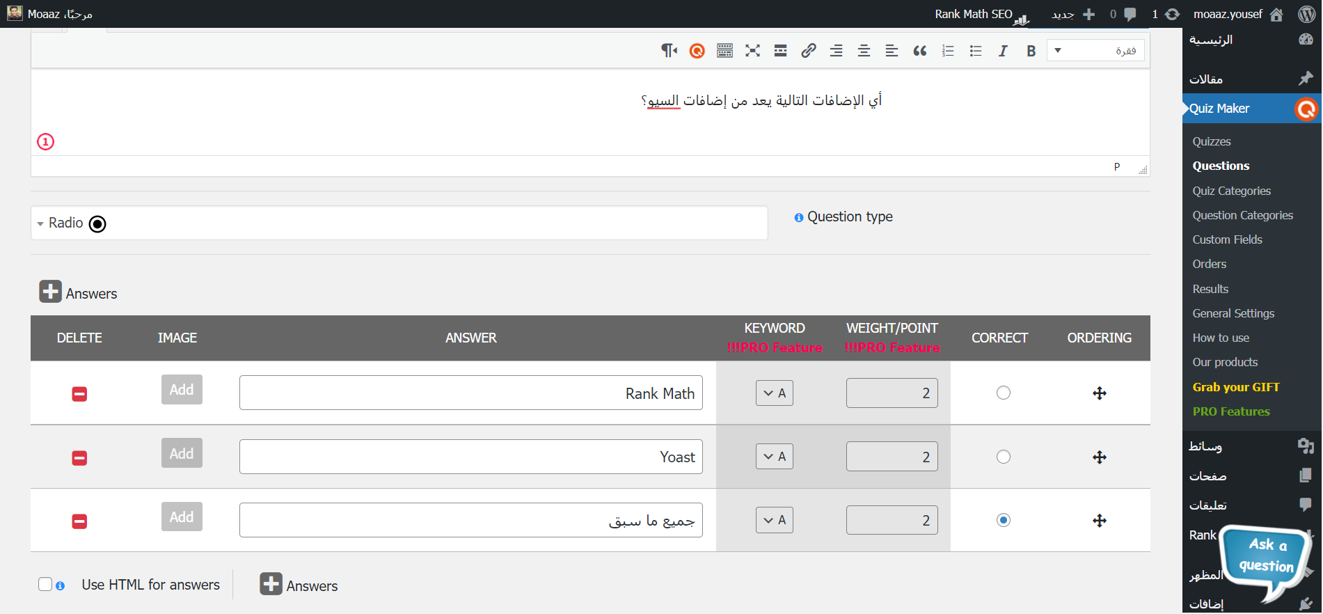Click the Quiz Maker icon in editor toolbar
The width and height of the screenshot is (1323, 614).
point(697,51)
